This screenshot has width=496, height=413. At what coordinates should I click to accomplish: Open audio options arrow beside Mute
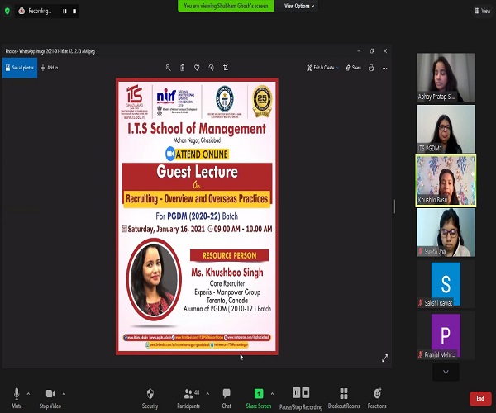pos(28,394)
